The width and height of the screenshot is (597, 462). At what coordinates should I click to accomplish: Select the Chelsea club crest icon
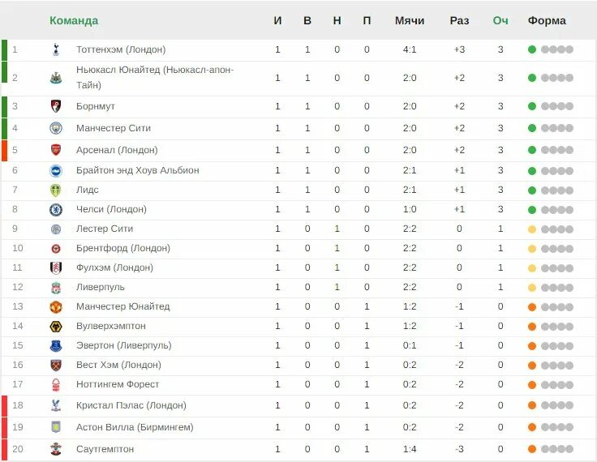click(56, 210)
